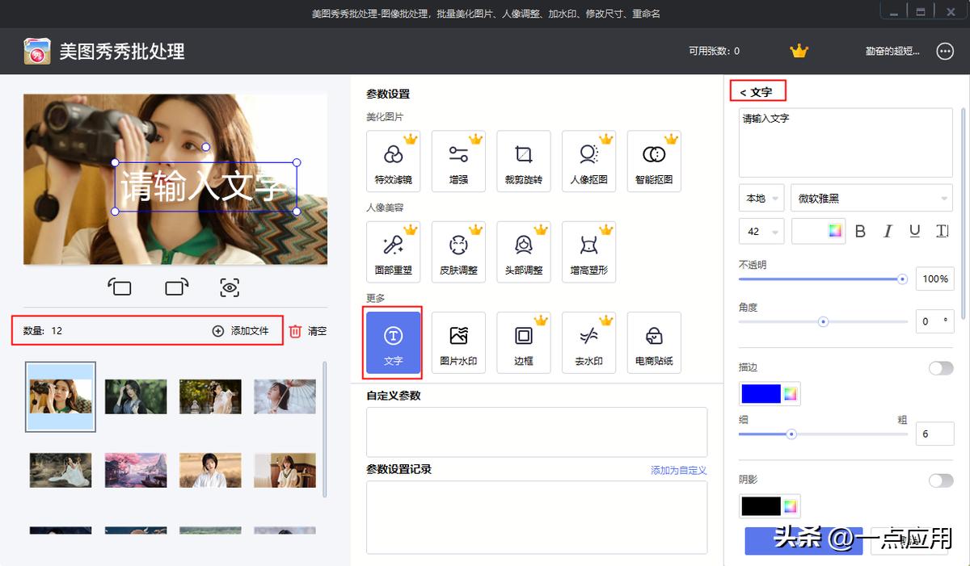Open the 皮肤调整 skin adjustment tool
This screenshot has width=970, height=566.
[458, 251]
